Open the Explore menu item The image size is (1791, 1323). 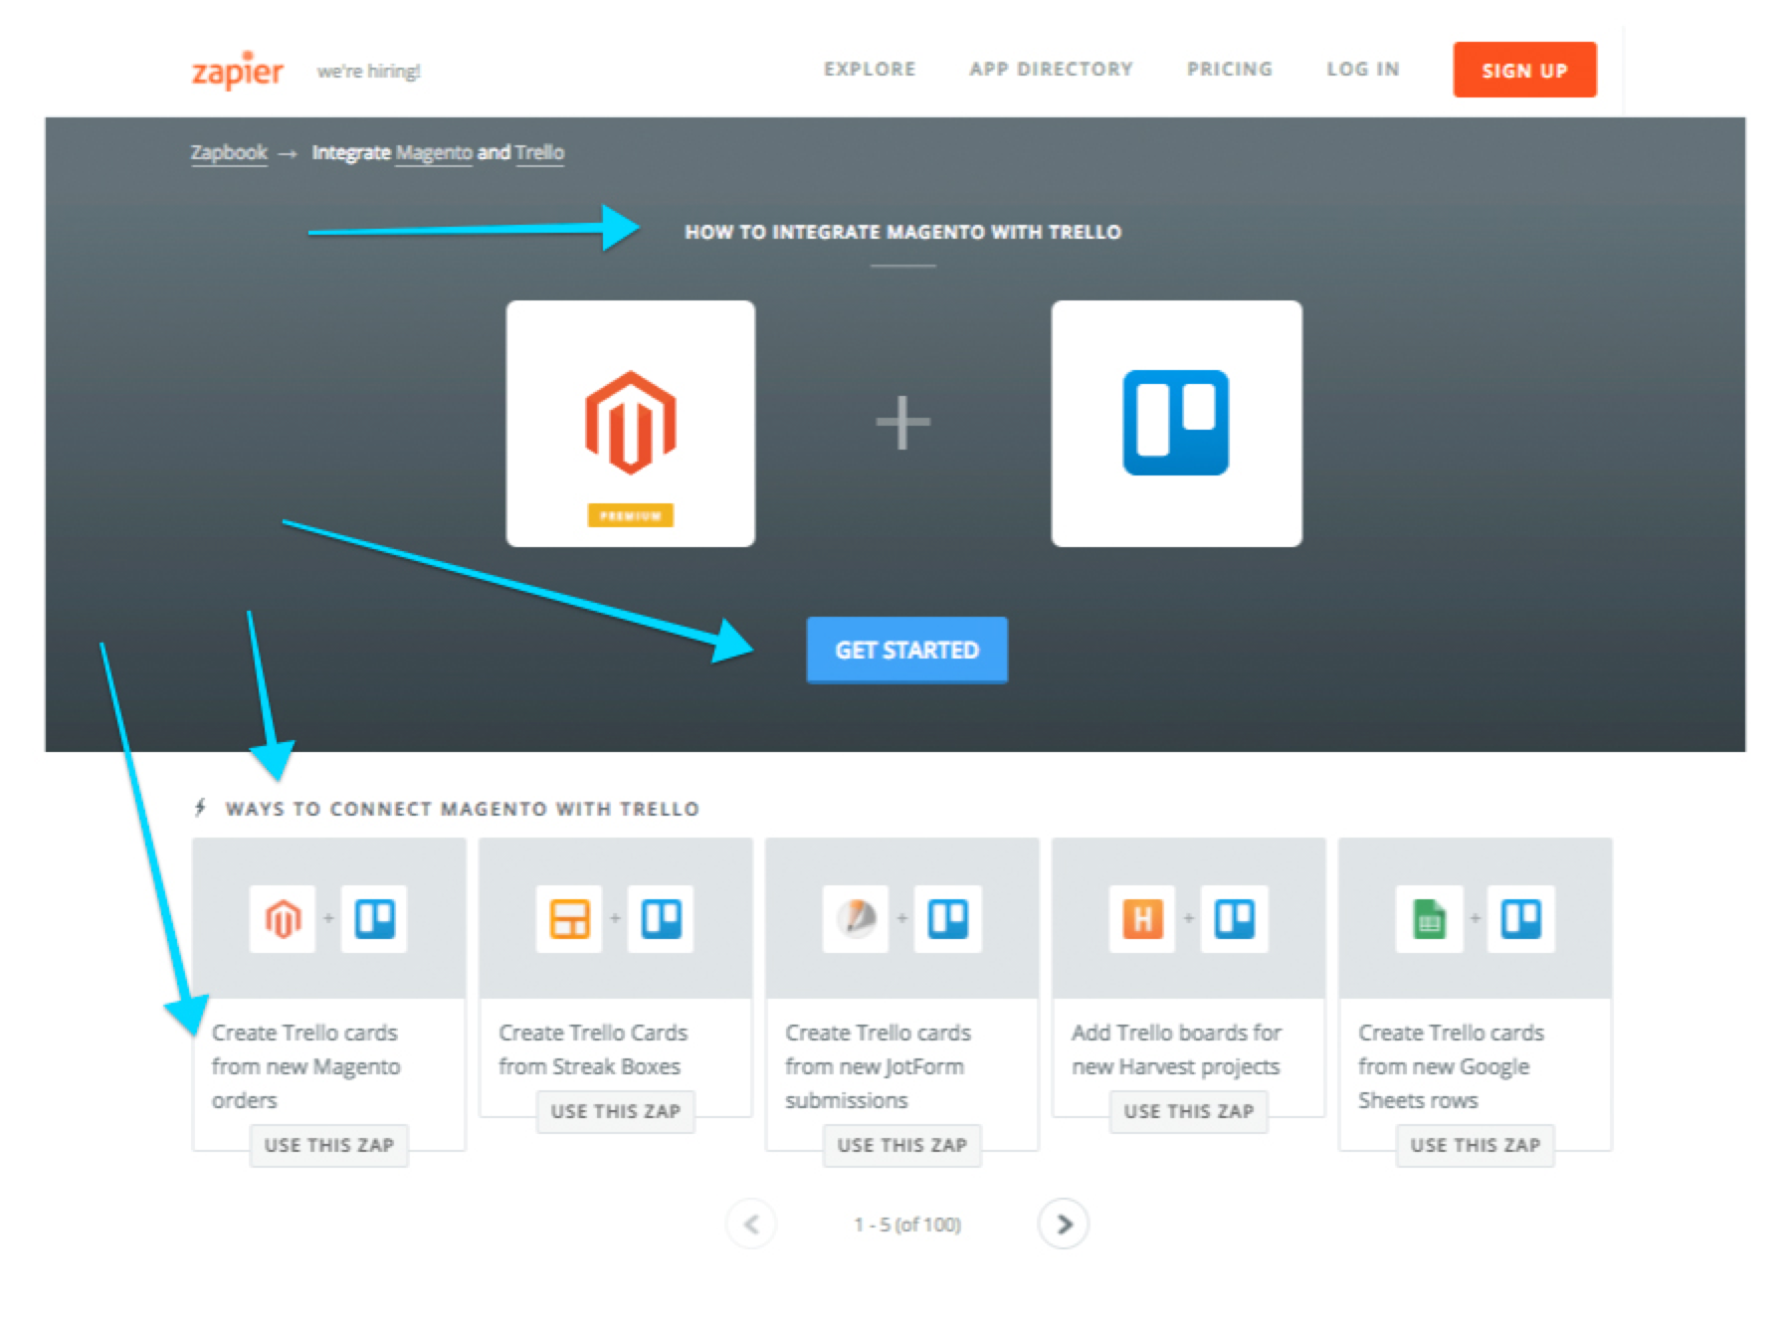coord(870,70)
